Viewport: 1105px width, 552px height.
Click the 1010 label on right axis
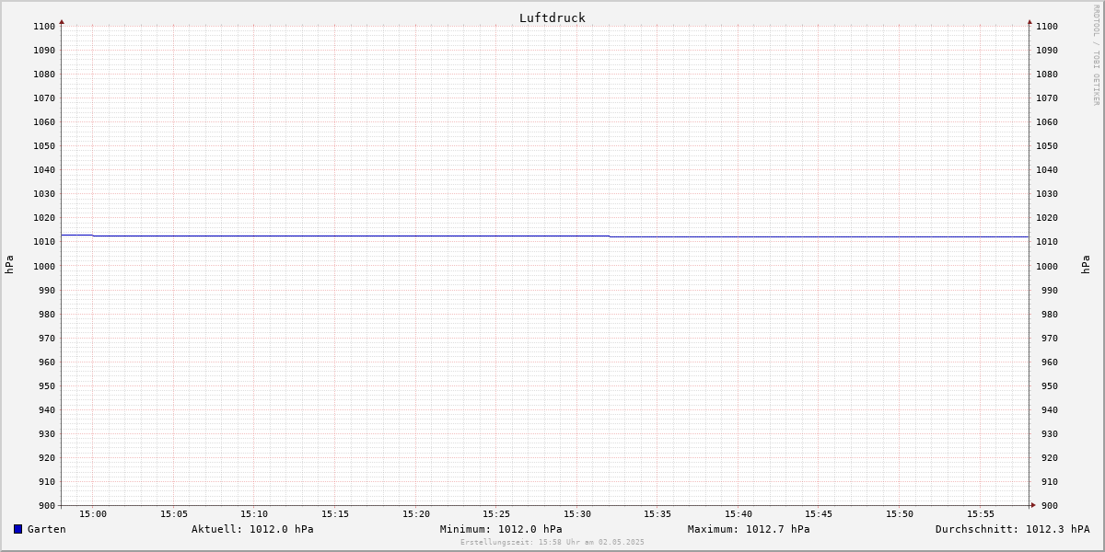1047,242
